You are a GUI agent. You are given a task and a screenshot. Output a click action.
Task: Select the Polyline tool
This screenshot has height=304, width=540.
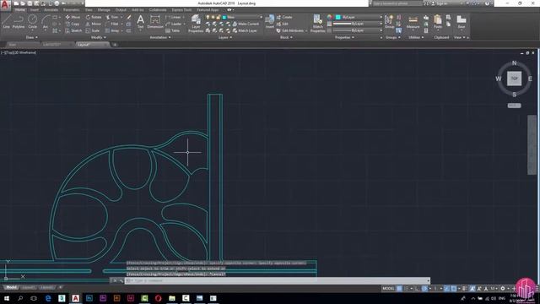(19, 22)
